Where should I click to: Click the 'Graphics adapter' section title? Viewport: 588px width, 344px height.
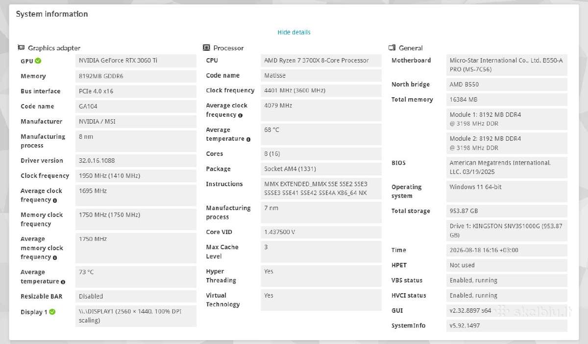click(x=54, y=48)
